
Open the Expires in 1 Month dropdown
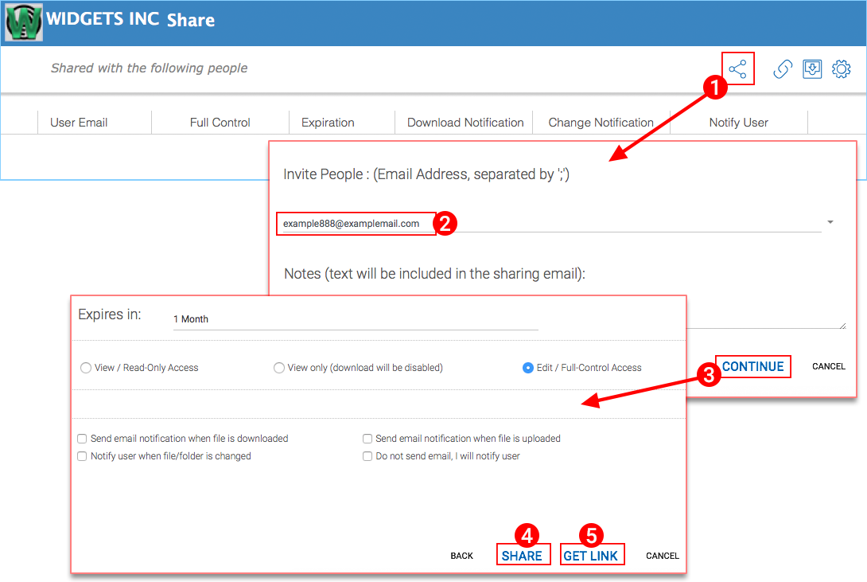[x=356, y=319]
